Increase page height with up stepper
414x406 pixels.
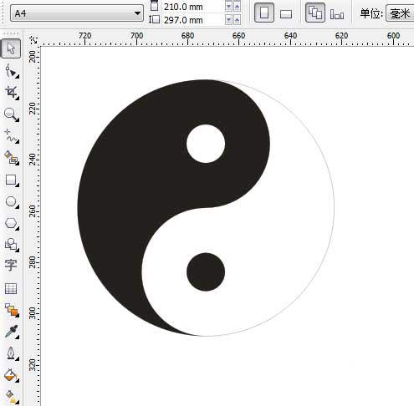[x=238, y=20]
